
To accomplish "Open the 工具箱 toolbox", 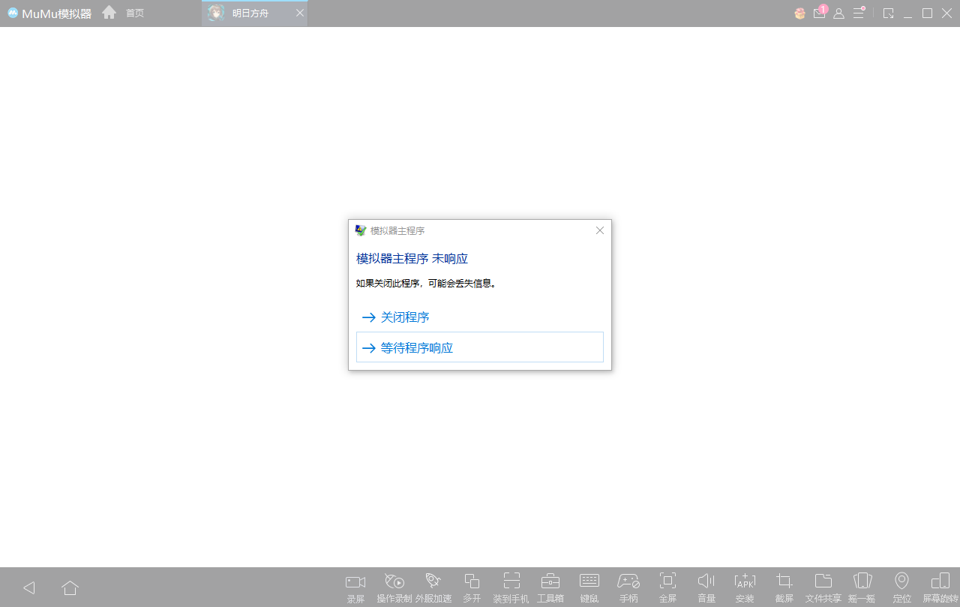I will [x=550, y=587].
